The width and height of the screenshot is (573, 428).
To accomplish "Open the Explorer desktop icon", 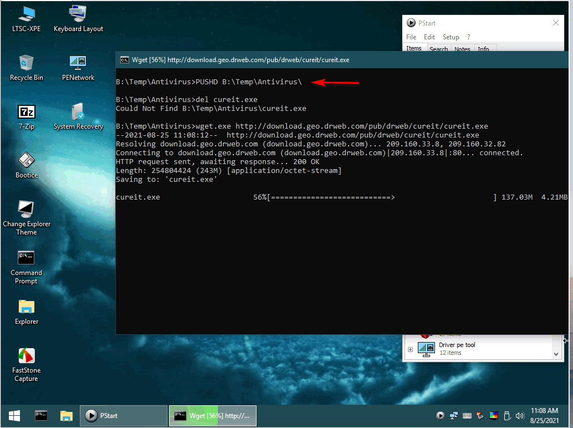I will tap(26, 312).
